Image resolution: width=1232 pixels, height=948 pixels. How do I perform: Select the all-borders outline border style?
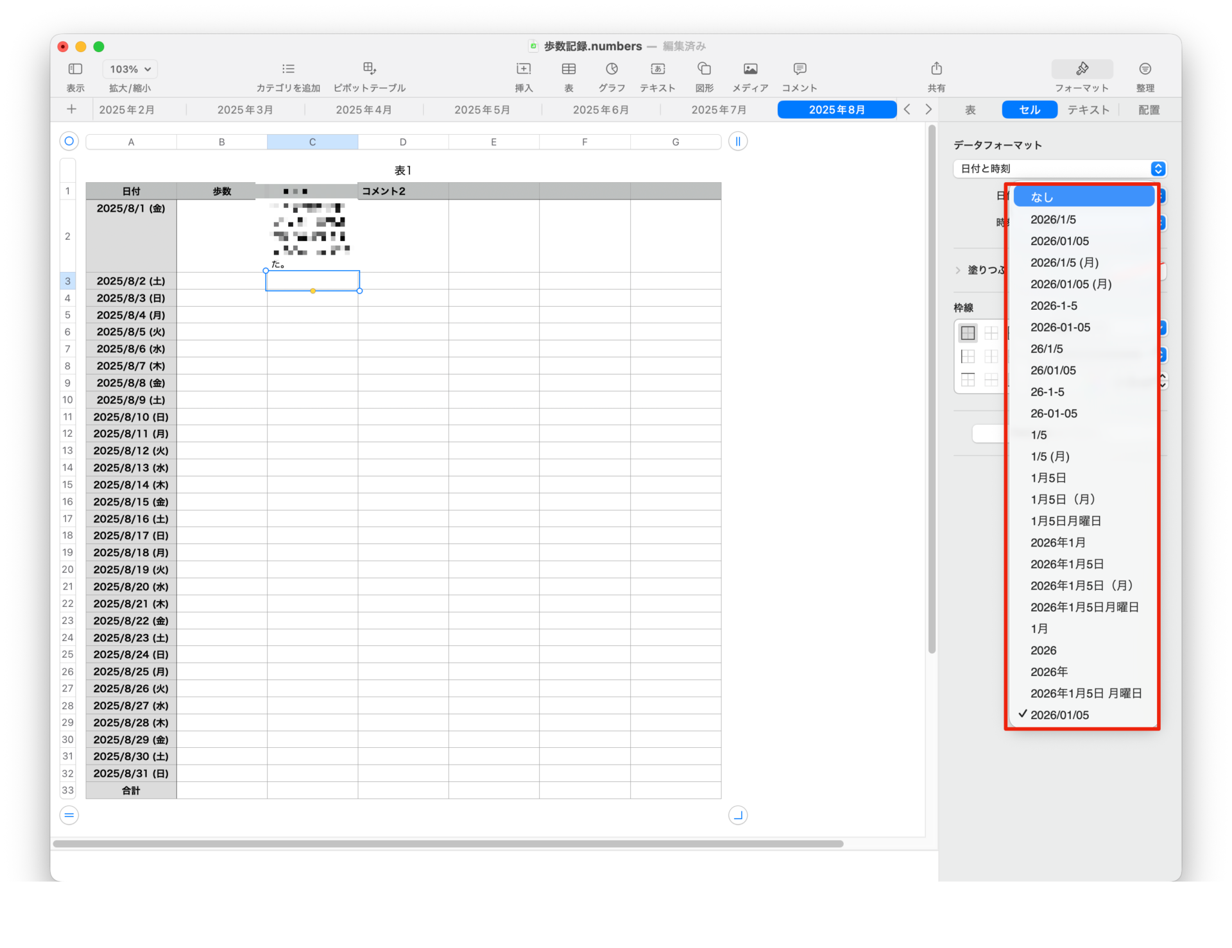(968, 333)
